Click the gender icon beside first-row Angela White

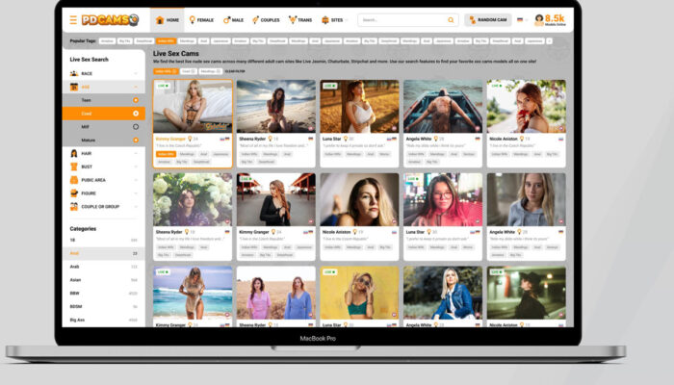(x=435, y=139)
